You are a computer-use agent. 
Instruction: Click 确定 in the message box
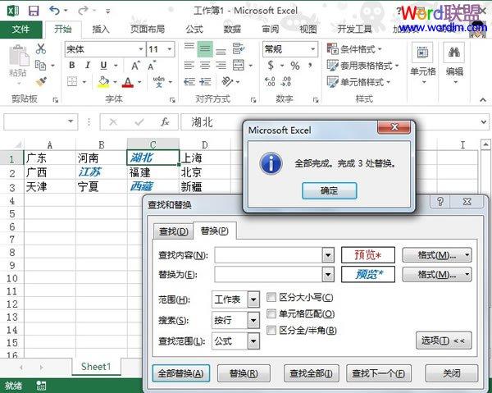[329, 190]
